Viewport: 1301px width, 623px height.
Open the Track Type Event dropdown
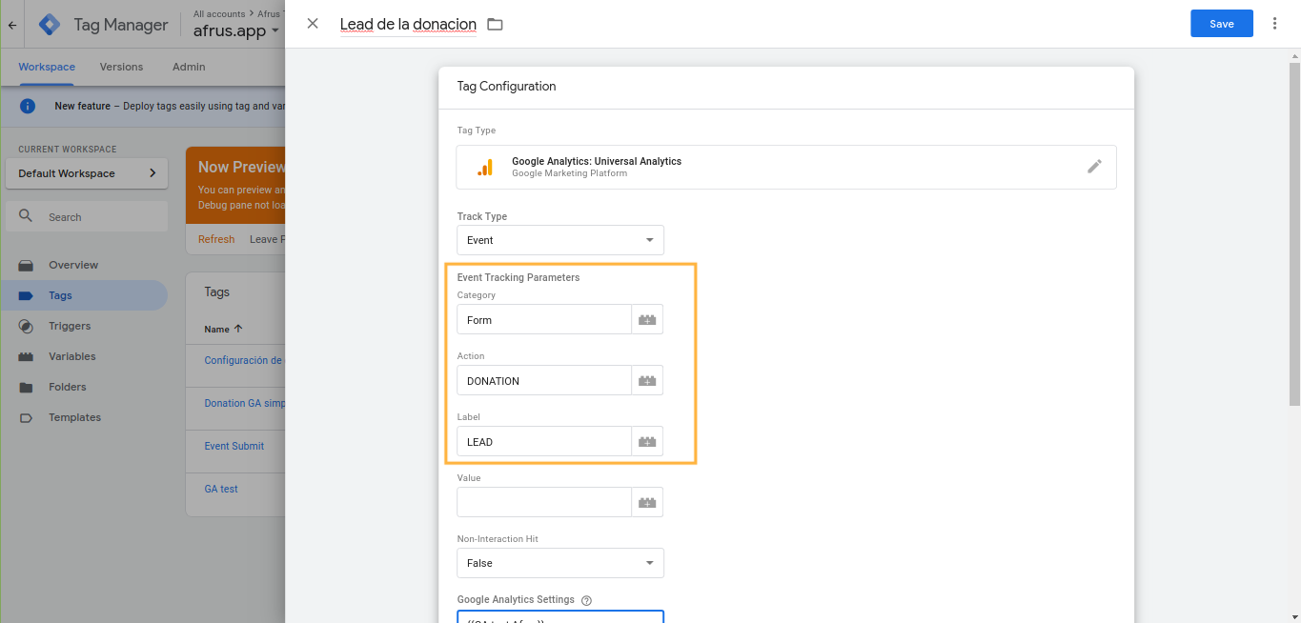pos(560,240)
